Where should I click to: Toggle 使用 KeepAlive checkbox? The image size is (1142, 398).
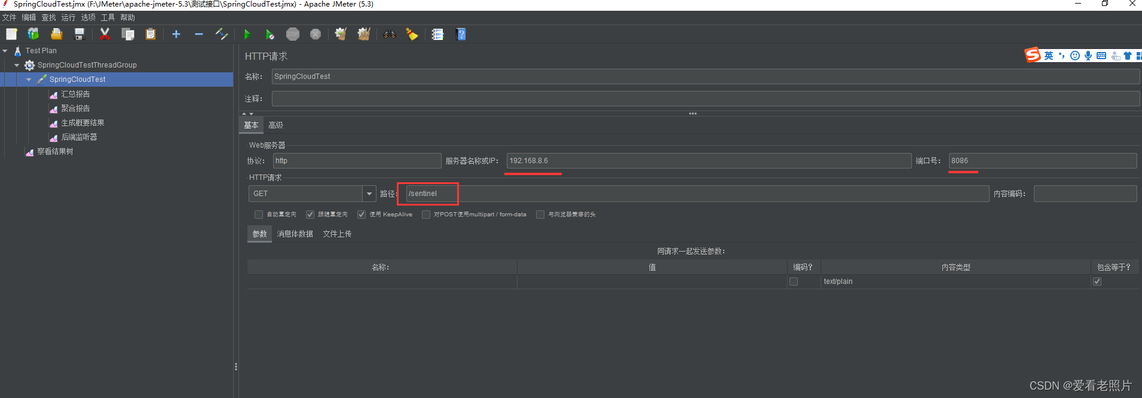362,215
